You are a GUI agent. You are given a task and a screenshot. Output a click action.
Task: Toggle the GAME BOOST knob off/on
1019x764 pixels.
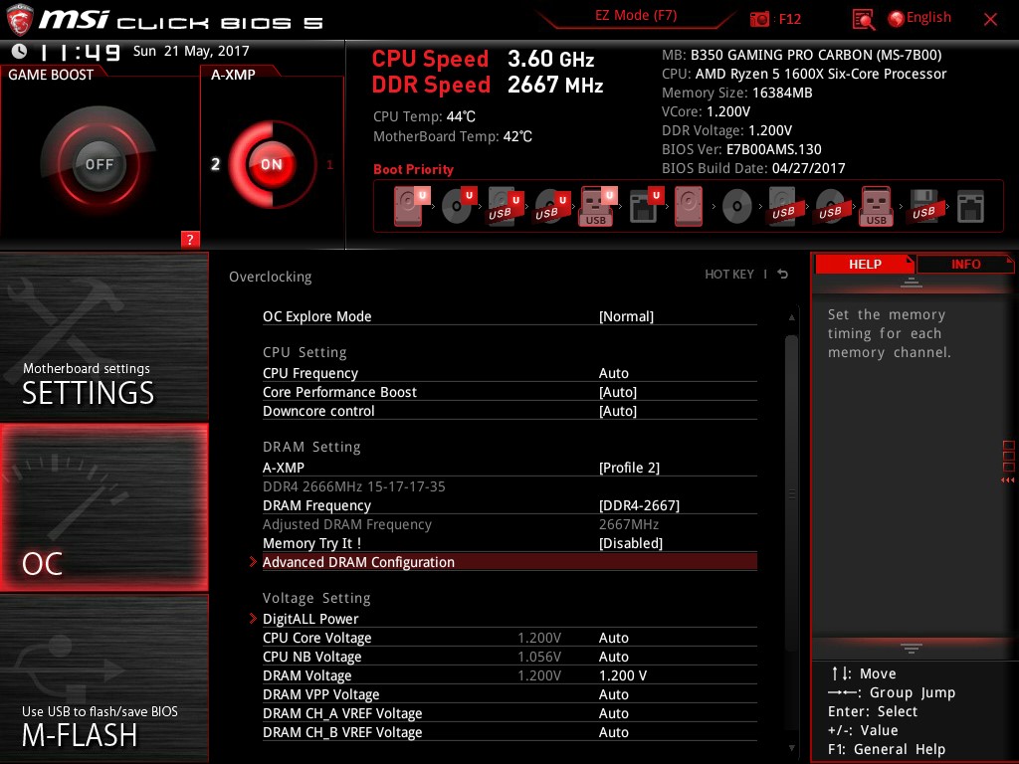[x=99, y=164]
